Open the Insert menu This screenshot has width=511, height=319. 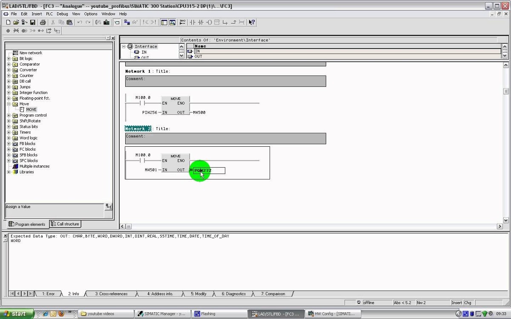coord(37,14)
